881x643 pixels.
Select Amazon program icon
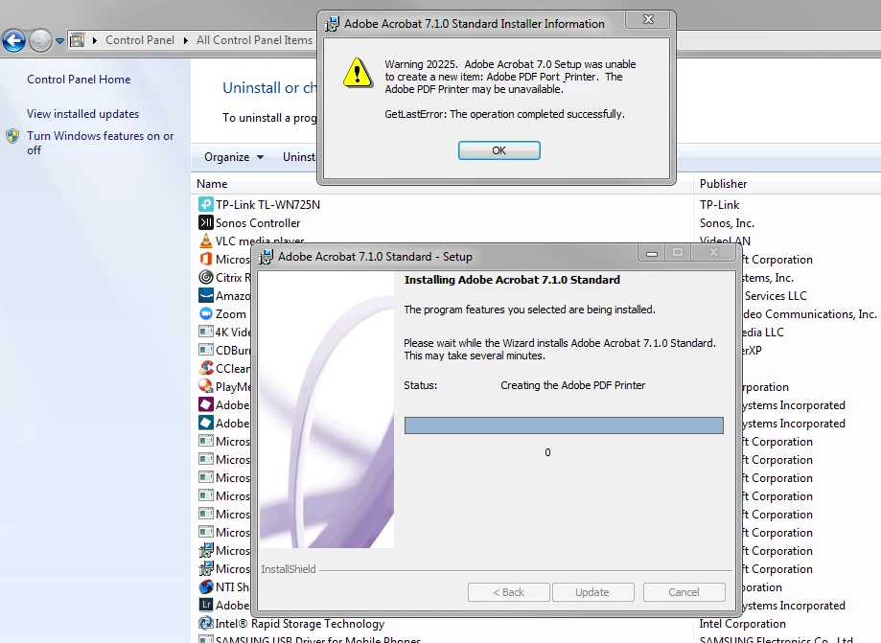[206, 295]
